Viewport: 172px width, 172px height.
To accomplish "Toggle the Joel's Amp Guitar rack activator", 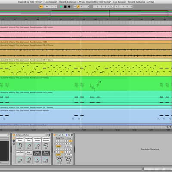I will [14, 135].
